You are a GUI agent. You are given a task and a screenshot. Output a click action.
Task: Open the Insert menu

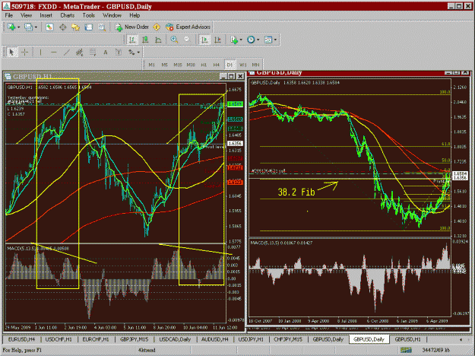pos(46,15)
